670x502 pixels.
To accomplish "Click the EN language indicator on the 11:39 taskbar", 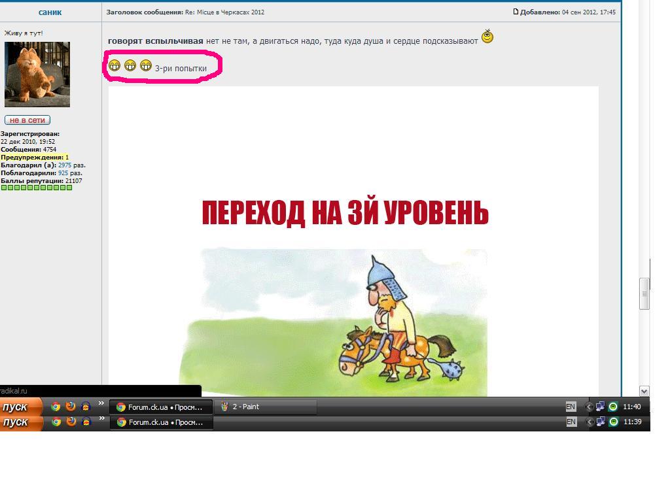I will pos(571,422).
